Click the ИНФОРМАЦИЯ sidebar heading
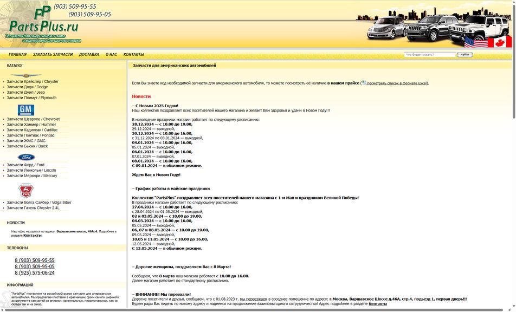Image resolution: width=516 pixels, height=312 pixels. [x=20, y=285]
